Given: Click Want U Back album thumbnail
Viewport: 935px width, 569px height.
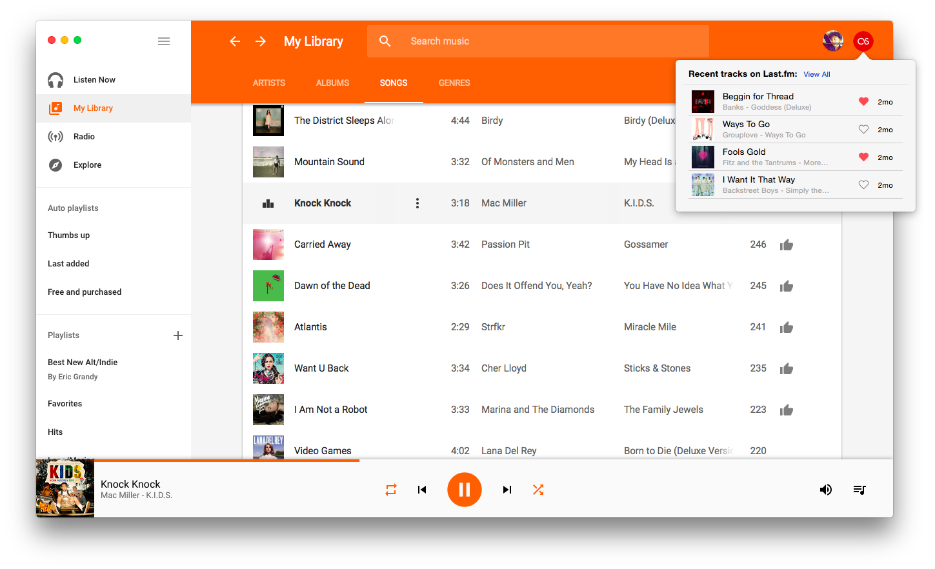Looking at the screenshot, I should 268,368.
